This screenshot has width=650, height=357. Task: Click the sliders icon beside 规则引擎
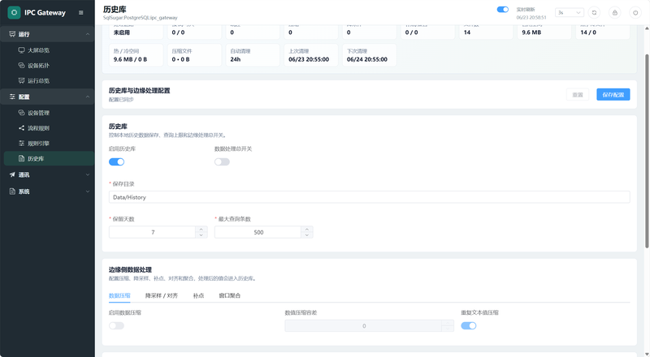pyautogui.click(x=22, y=144)
